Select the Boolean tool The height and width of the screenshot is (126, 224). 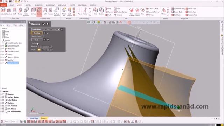(x=101, y=11)
